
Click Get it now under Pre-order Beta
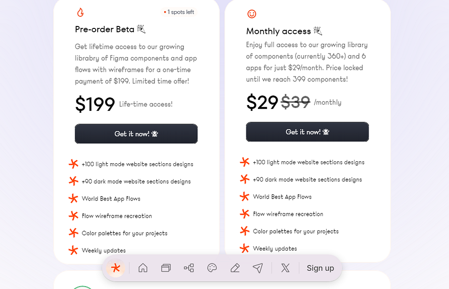tap(136, 134)
